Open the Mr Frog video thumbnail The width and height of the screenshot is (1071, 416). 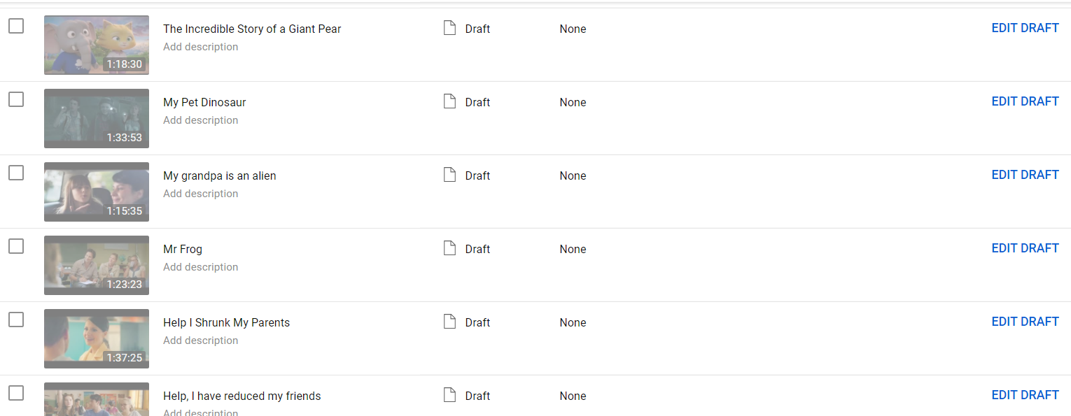[x=97, y=265]
